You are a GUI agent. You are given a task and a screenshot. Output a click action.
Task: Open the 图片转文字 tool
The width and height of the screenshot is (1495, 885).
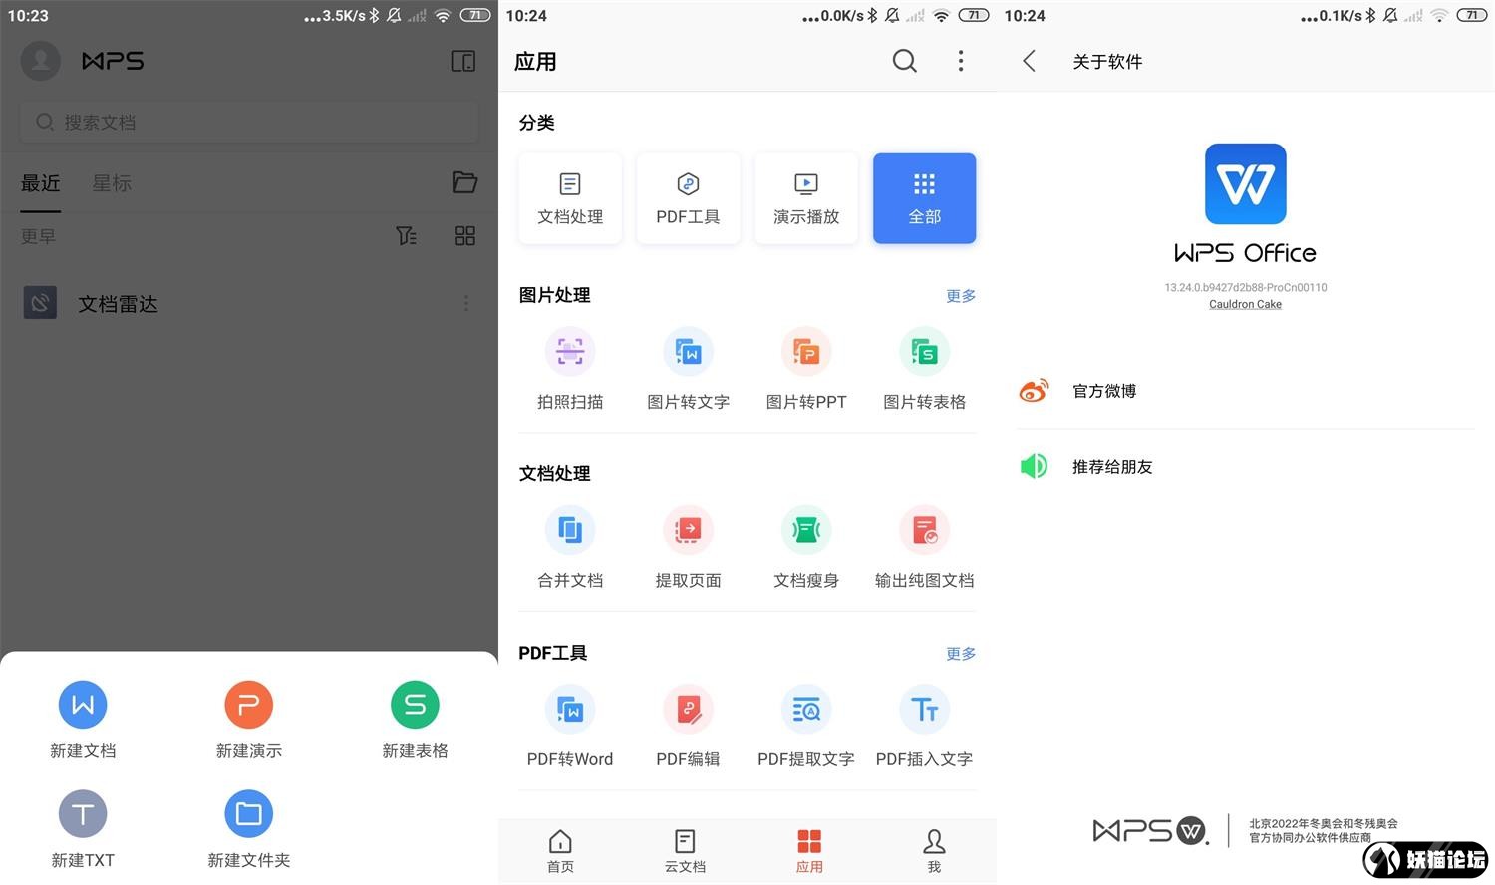(688, 369)
